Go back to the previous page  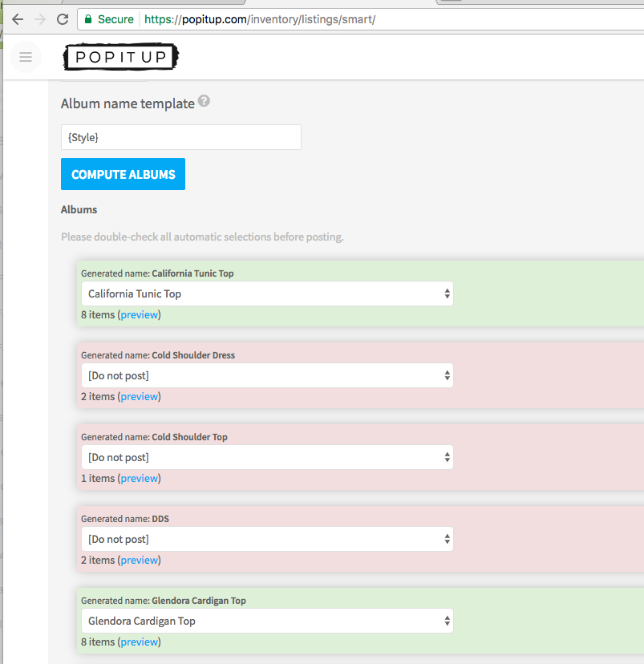(x=18, y=19)
